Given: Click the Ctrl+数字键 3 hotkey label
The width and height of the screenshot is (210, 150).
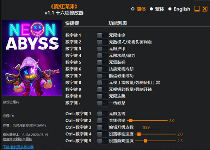Looking at the screenshot, I should (78, 127).
